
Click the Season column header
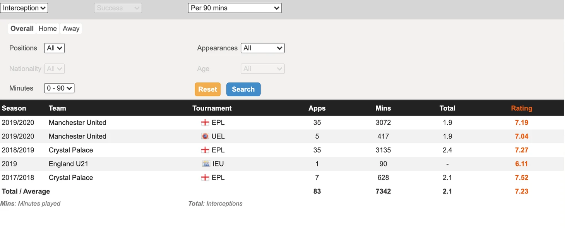(x=14, y=108)
